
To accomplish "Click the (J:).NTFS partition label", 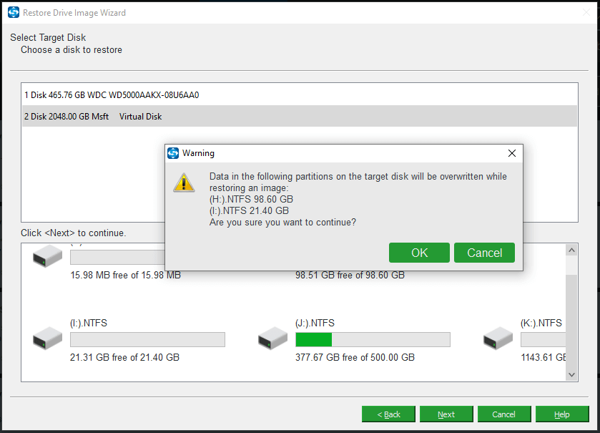I will point(315,323).
